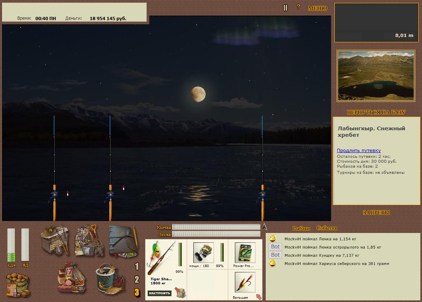422x302 pixels.
Task: Click the time value 00:40 ПН
Action: [x=46, y=19]
